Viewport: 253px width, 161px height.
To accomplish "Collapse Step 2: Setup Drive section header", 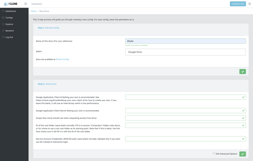I will tap(47, 84).
